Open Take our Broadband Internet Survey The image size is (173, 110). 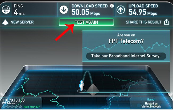[x=126, y=56]
